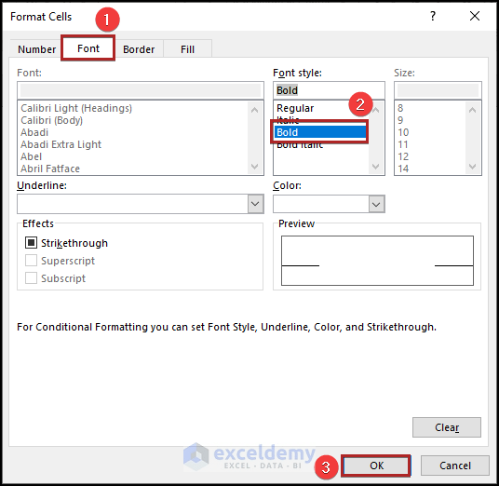Click the Font style text box

click(x=329, y=90)
